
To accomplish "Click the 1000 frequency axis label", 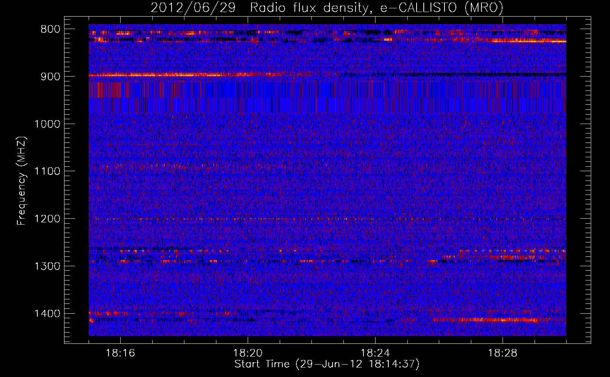I will pyautogui.click(x=47, y=124).
